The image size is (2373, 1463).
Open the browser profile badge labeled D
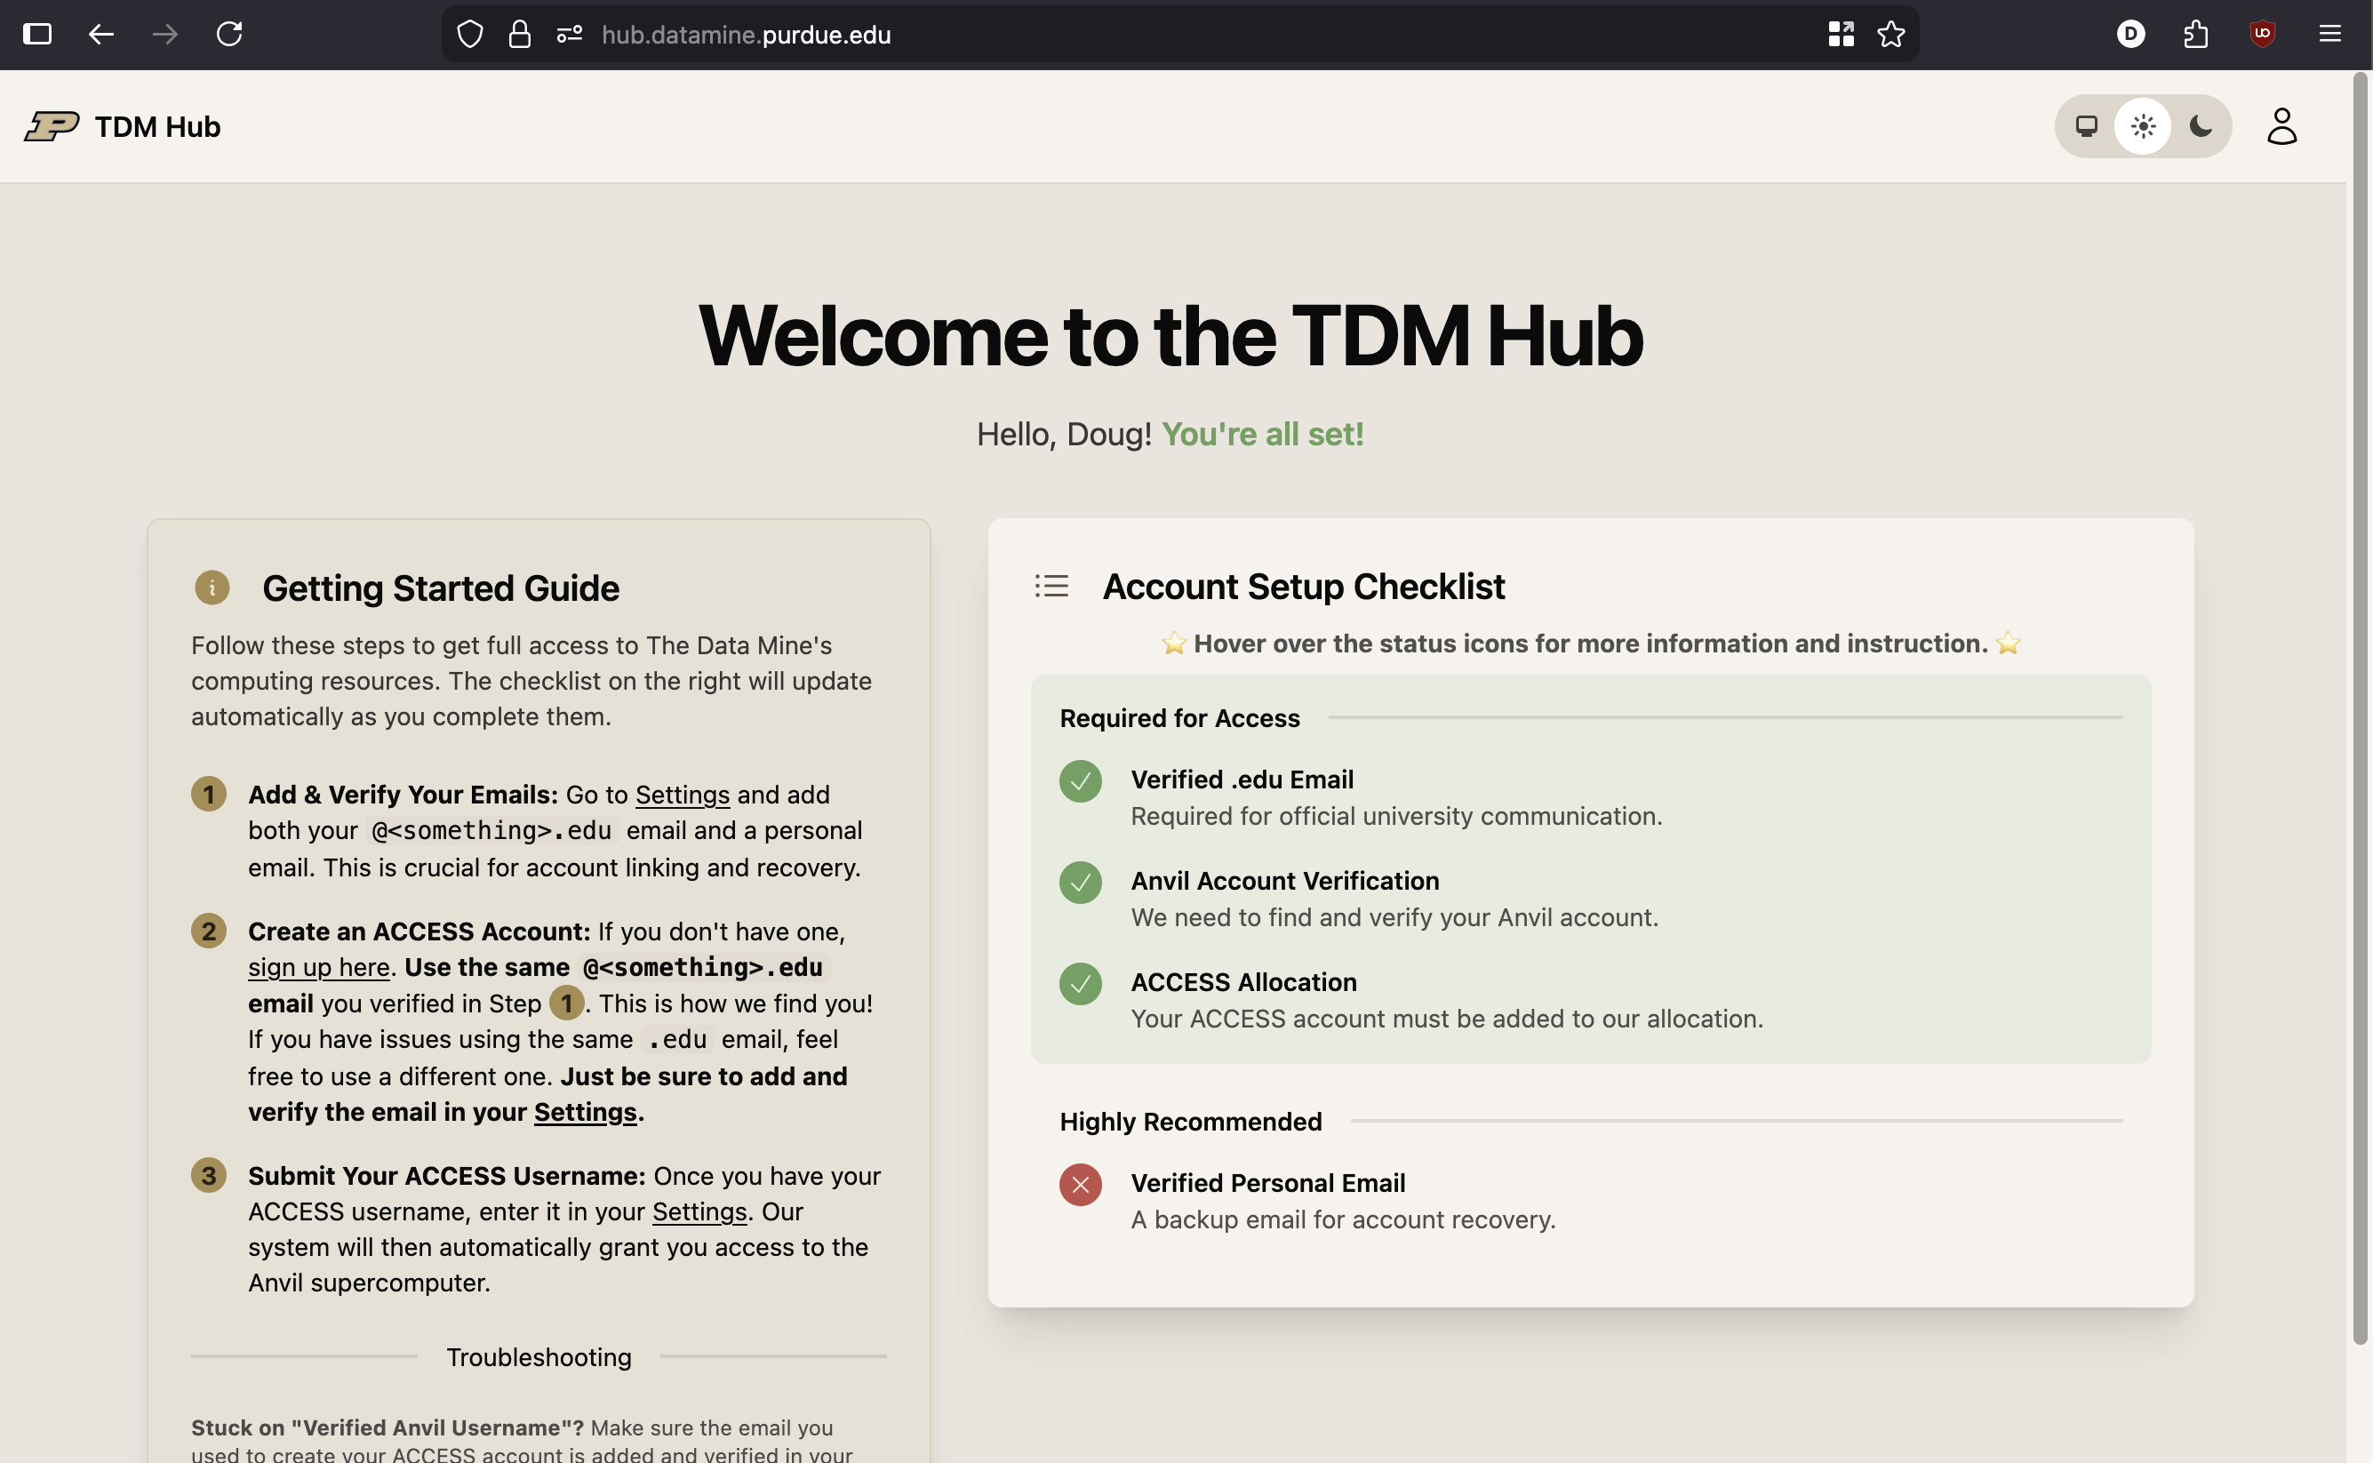point(2131,34)
